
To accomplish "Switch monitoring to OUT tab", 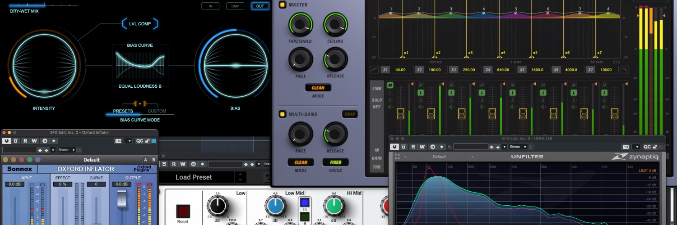I will click(x=260, y=6).
